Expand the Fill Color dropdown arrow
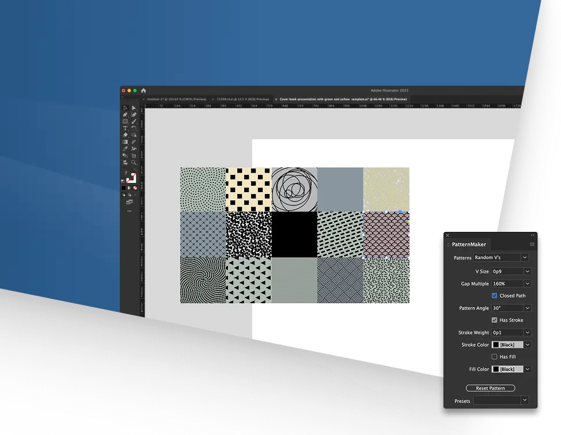This screenshot has height=435, width=561. 528,369
